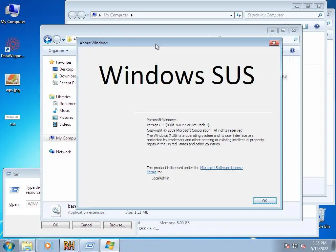Click refresh button in My Computer address bar
Viewport: 336px width, 252px height.
(x=238, y=15)
